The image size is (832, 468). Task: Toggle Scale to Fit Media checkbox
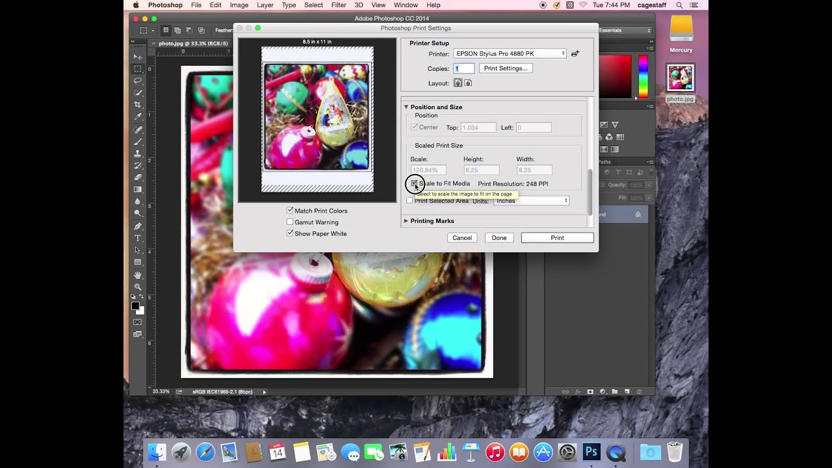pos(414,183)
